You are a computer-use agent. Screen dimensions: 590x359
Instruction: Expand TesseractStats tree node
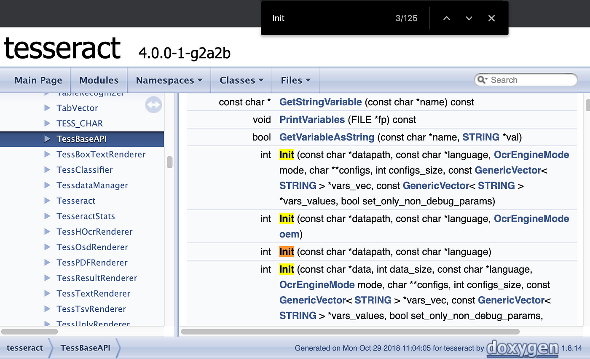pos(47,216)
